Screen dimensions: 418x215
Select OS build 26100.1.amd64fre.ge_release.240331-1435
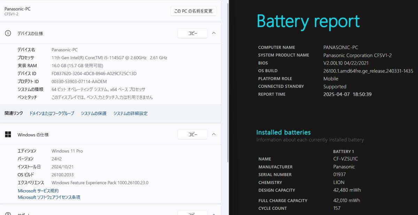pos(368,71)
